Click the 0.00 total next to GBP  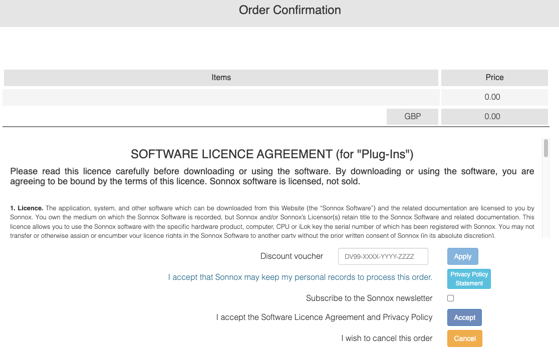[x=494, y=117]
